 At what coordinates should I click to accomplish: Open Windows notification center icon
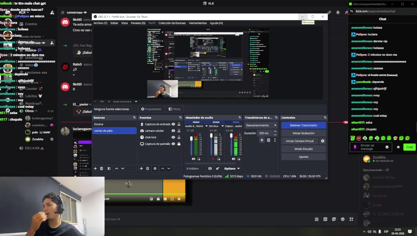point(410,232)
